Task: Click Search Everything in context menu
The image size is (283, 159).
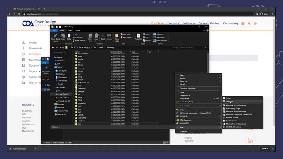Action: pos(199,102)
